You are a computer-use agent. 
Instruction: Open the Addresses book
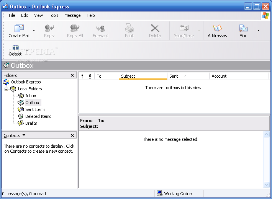217,31
